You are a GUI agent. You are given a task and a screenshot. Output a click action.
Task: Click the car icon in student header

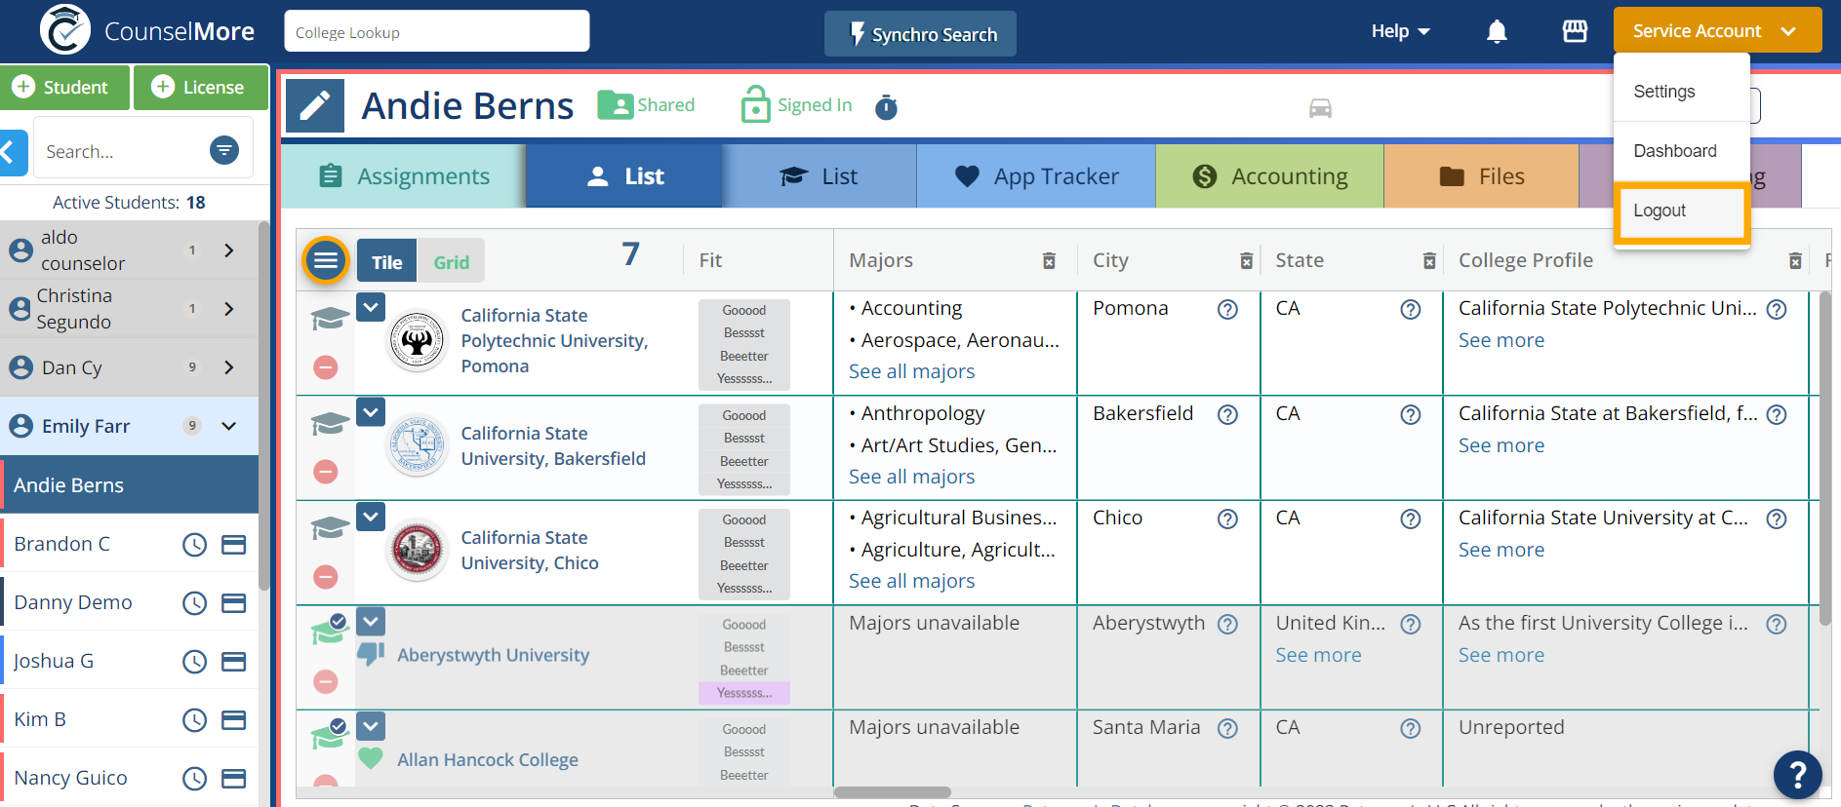coord(1320,108)
